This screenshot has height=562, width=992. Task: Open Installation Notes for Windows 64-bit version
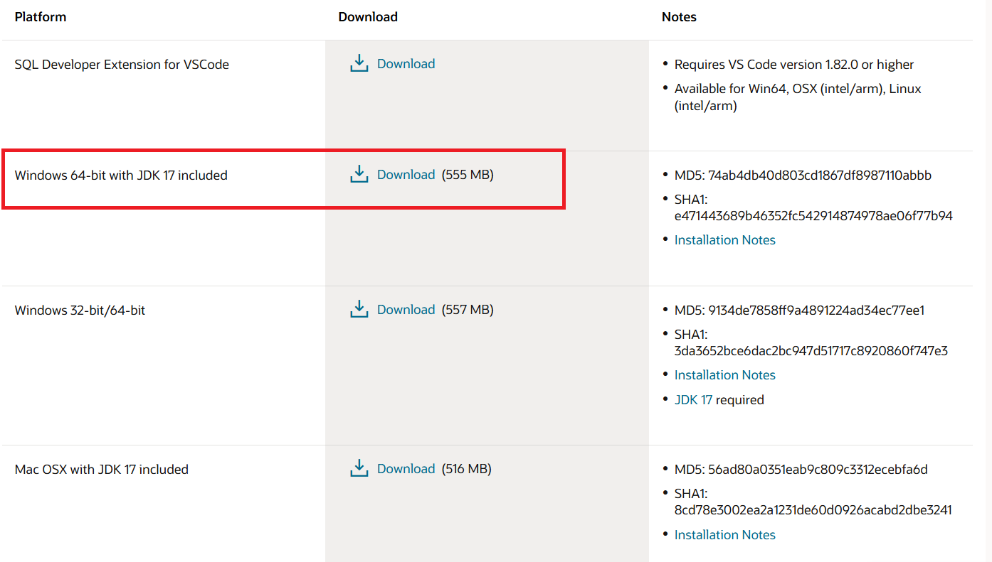724,239
